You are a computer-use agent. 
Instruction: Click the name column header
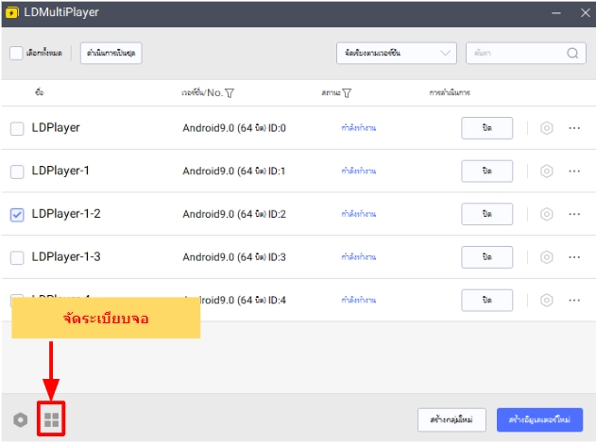coord(39,93)
